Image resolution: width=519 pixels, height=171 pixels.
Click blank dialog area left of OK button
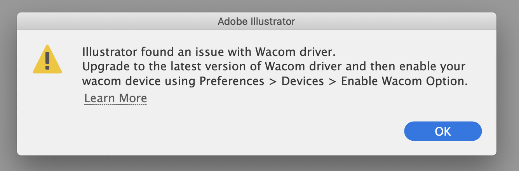click(272, 131)
